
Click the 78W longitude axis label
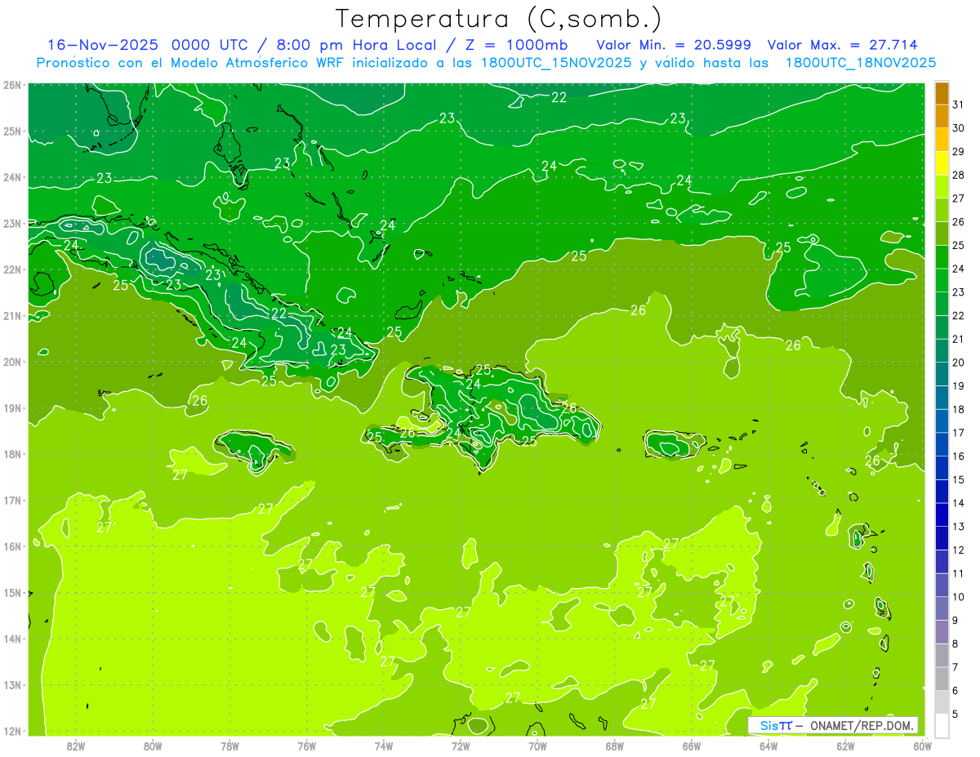click(x=229, y=745)
